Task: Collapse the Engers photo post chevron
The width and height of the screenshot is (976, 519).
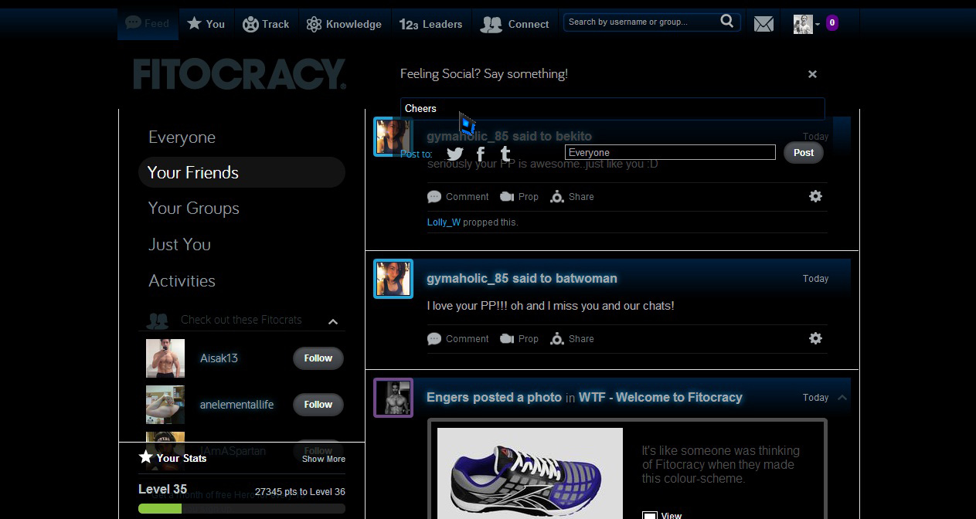Action: (842, 398)
